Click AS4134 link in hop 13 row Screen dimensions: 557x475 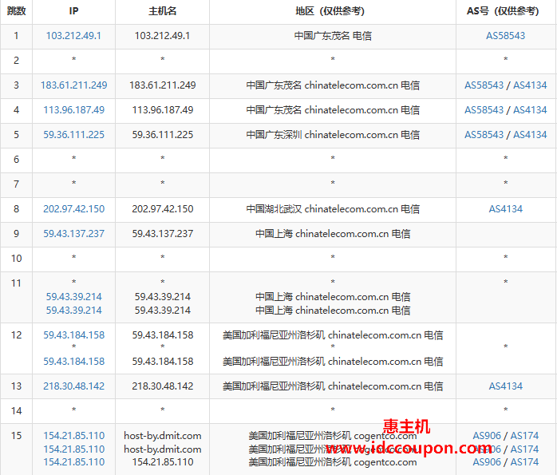tap(505, 386)
